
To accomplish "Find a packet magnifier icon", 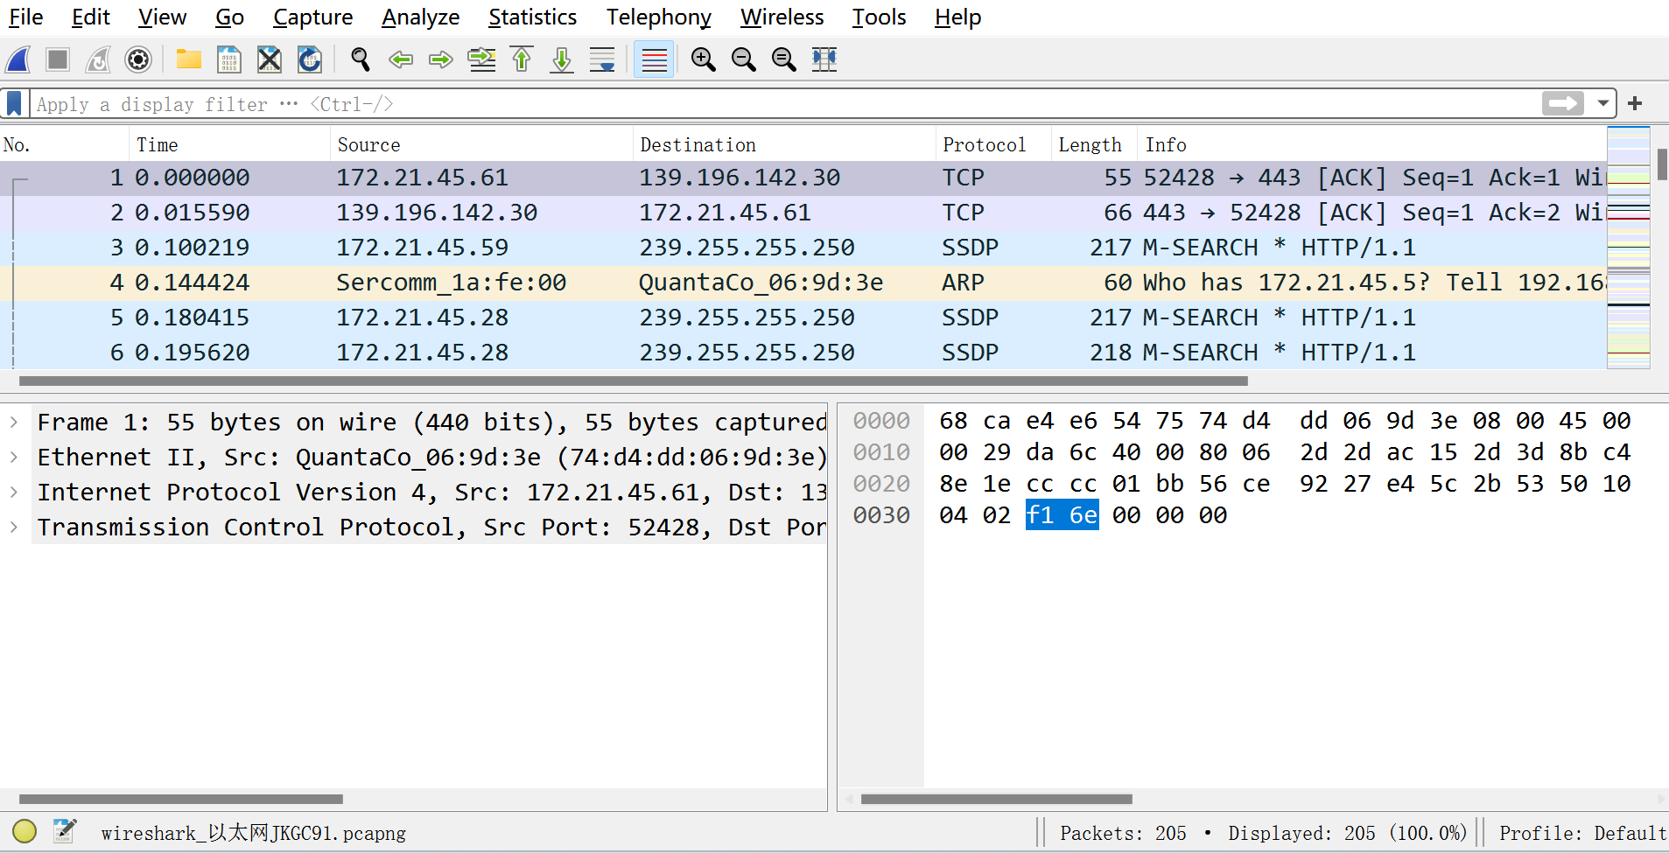I will [x=360, y=59].
